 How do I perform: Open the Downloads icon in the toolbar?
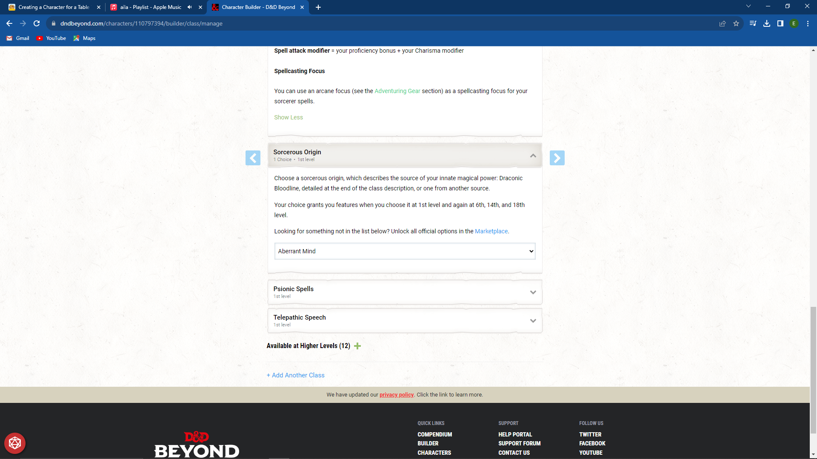point(767,23)
